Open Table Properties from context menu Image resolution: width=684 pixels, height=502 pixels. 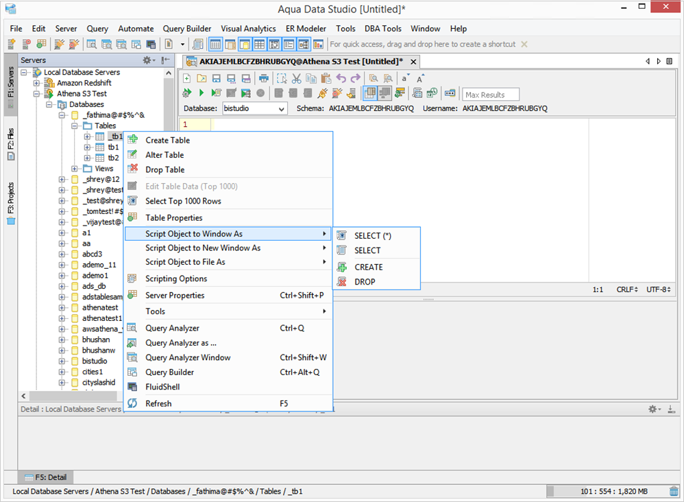click(x=229, y=218)
